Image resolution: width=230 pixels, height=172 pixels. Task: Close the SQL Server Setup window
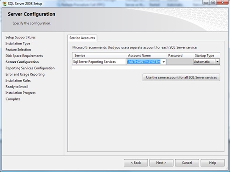pos(222,2)
